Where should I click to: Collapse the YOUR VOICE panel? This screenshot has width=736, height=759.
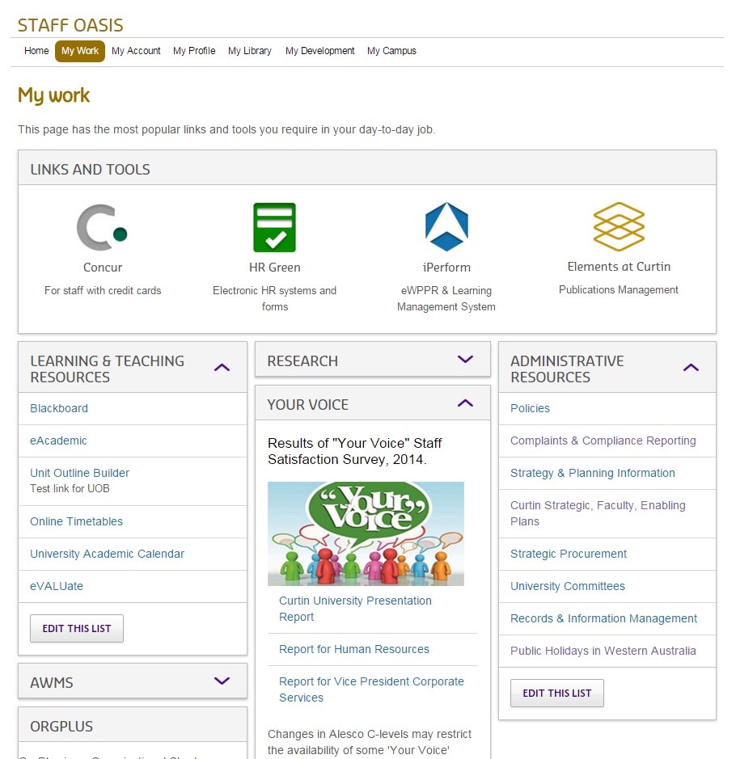pyautogui.click(x=465, y=403)
